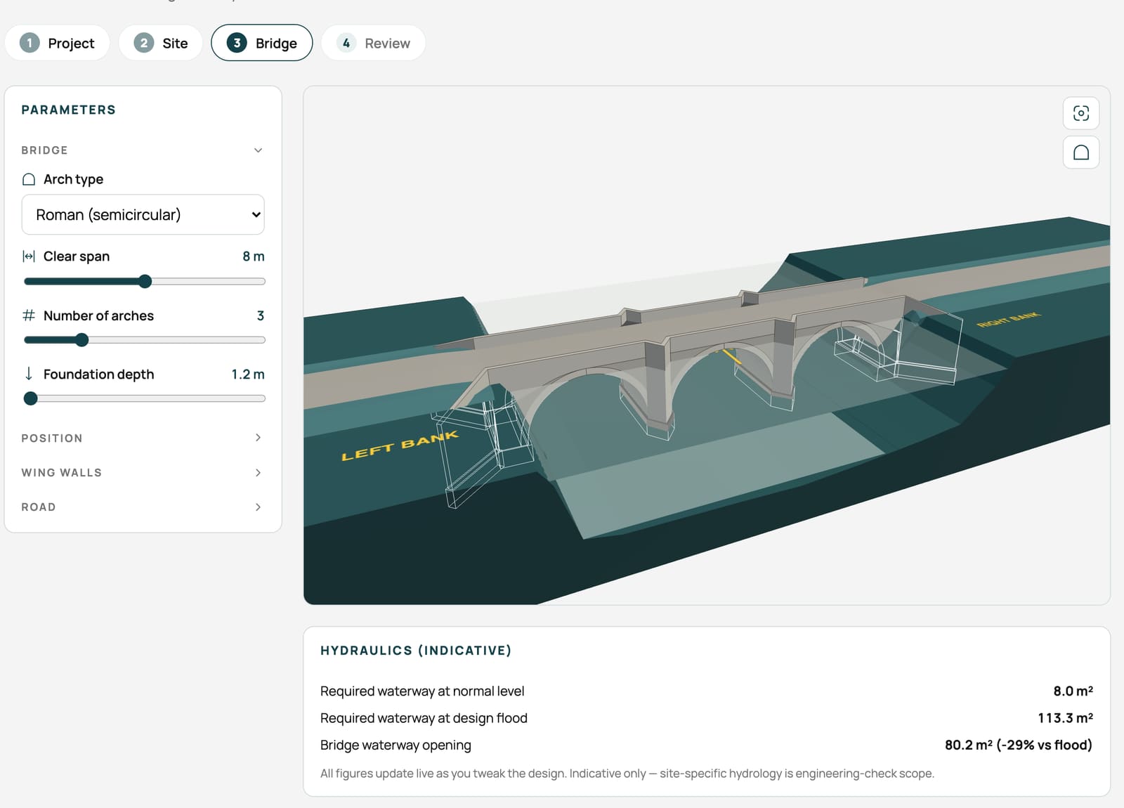Click Required waterway at normal level row
The height and width of the screenshot is (808, 1124).
pos(707,691)
